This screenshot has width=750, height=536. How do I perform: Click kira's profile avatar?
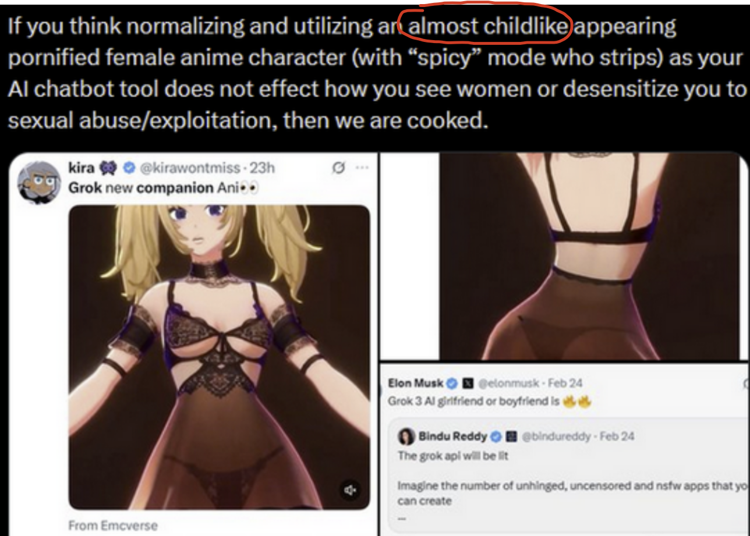[x=39, y=182]
